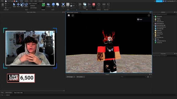This screenshot has width=177, height=99.
Task: Select TestService in Explorer
Action: pos(159,43)
